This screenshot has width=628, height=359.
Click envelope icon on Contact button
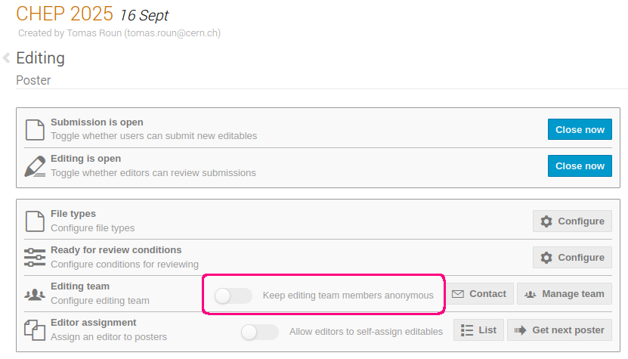(458, 294)
